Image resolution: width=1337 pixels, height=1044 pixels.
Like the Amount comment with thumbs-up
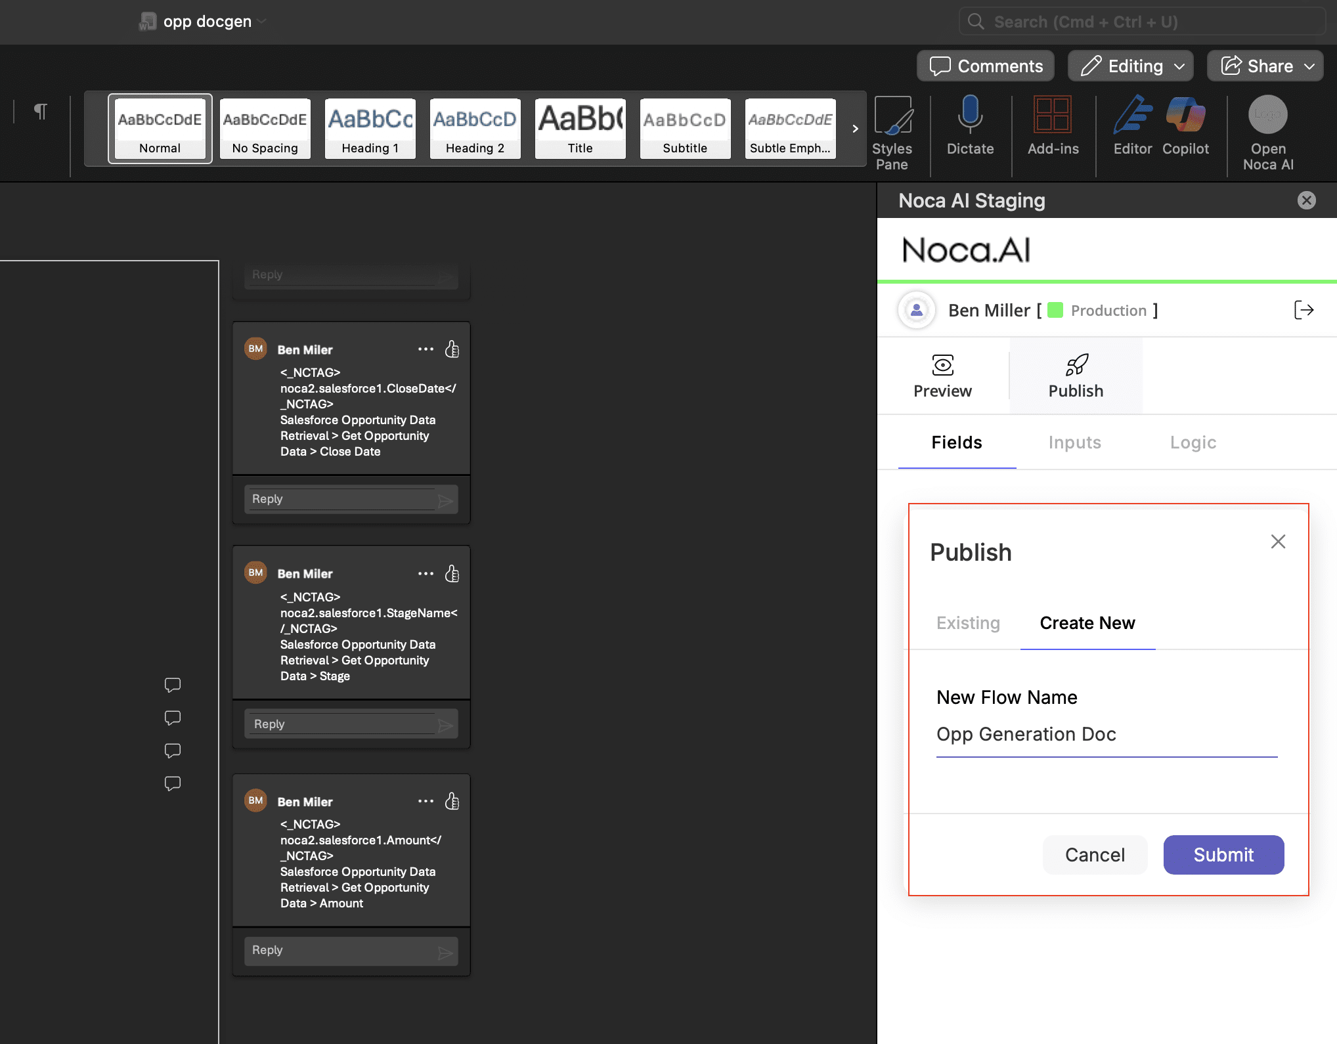pyautogui.click(x=452, y=800)
